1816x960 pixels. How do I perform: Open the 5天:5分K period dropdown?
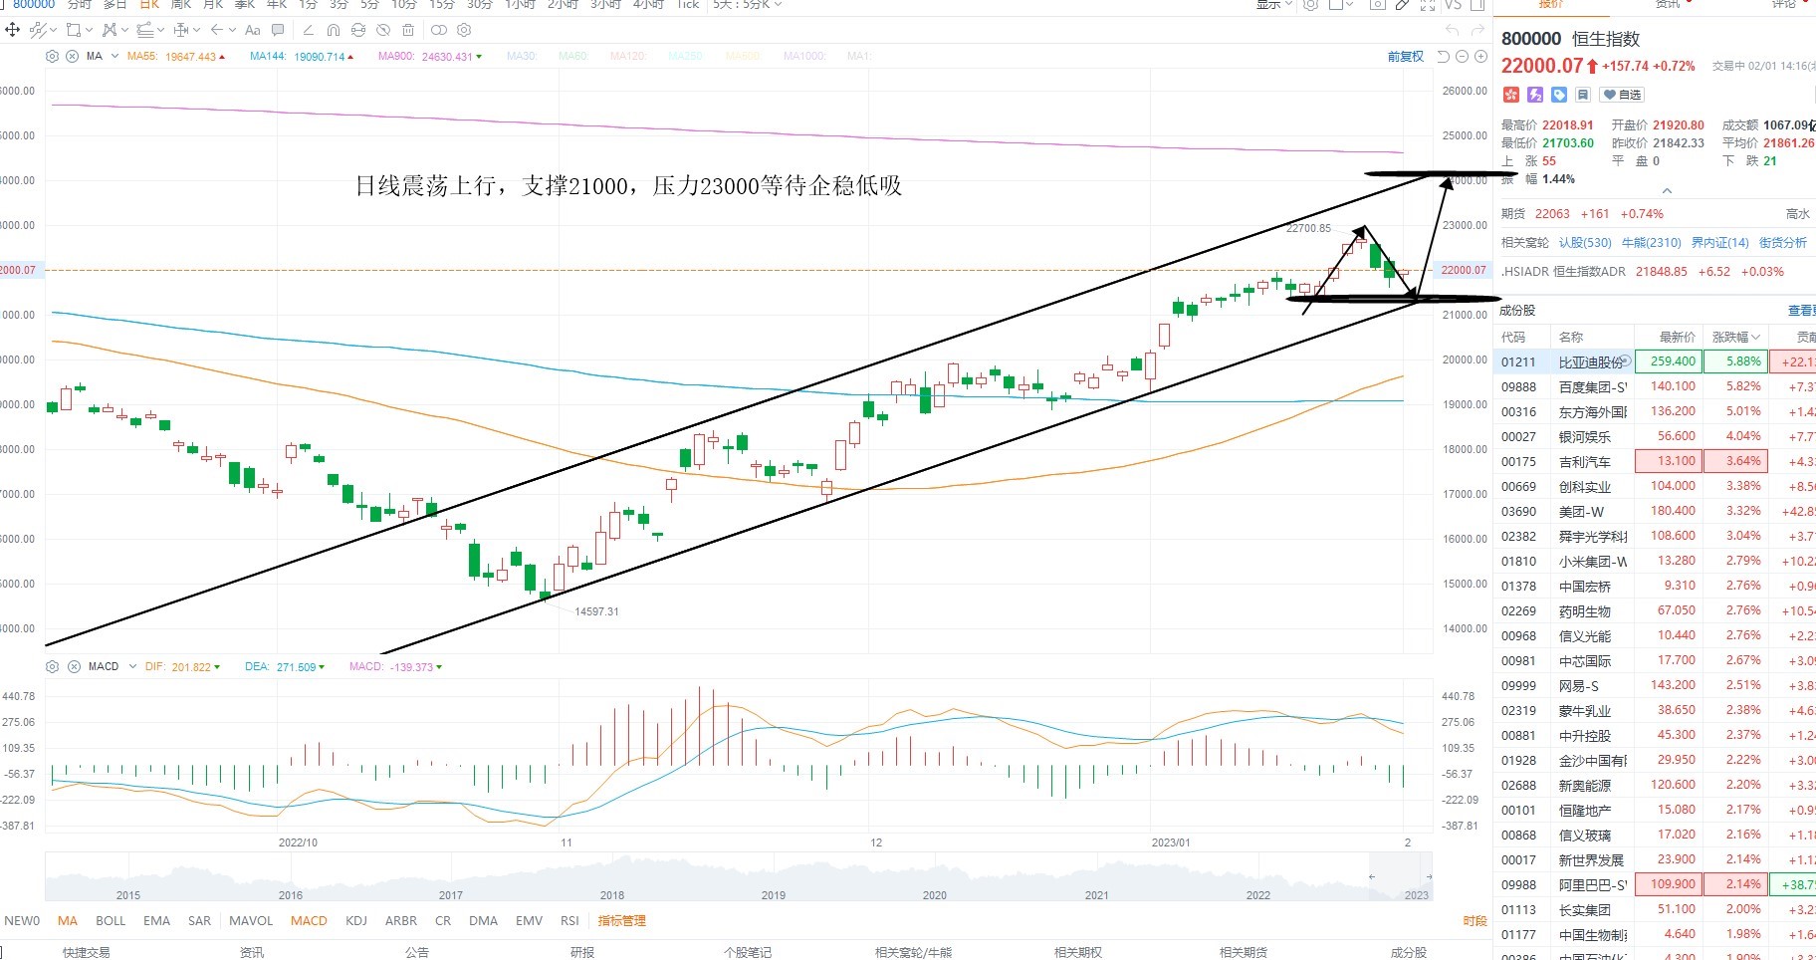coord(748,4)
